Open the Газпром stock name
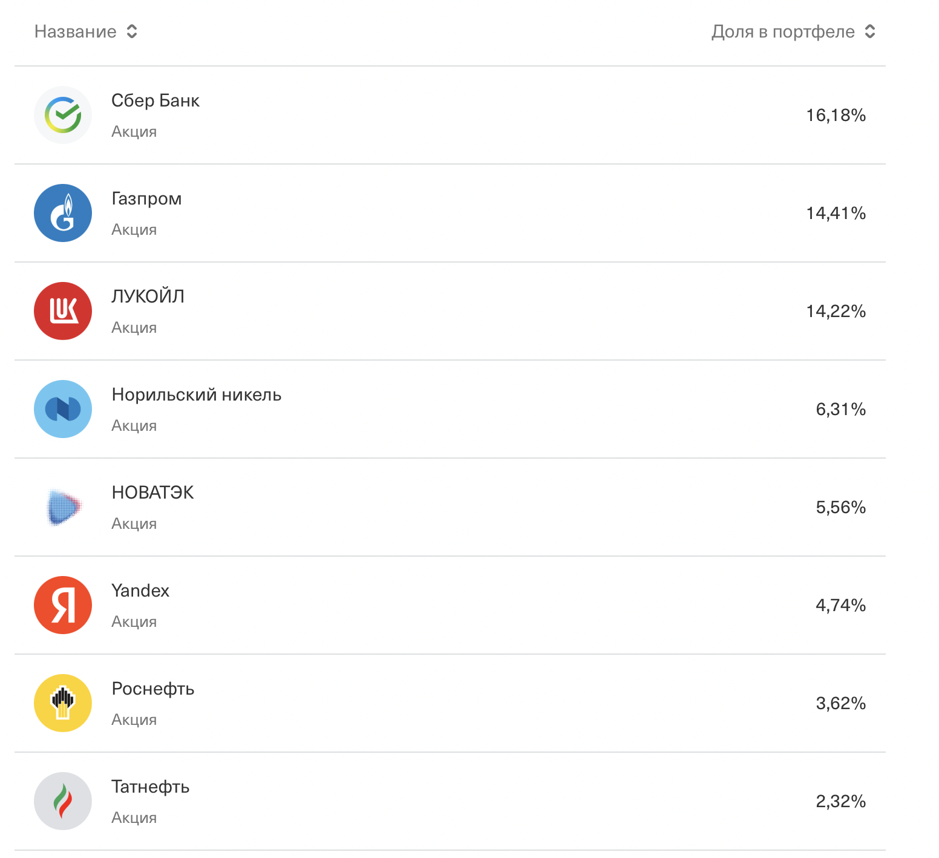The image size is (939, 858). click(146, 198)
